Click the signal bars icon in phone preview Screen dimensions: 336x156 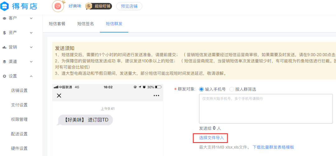point(56,87)
